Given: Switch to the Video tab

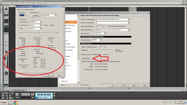Looking at the screenshot, I should pos(19,90).
